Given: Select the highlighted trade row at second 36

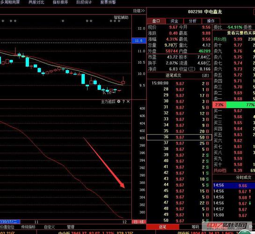Looking at the screenshot, I should click(x=179, y=137).
